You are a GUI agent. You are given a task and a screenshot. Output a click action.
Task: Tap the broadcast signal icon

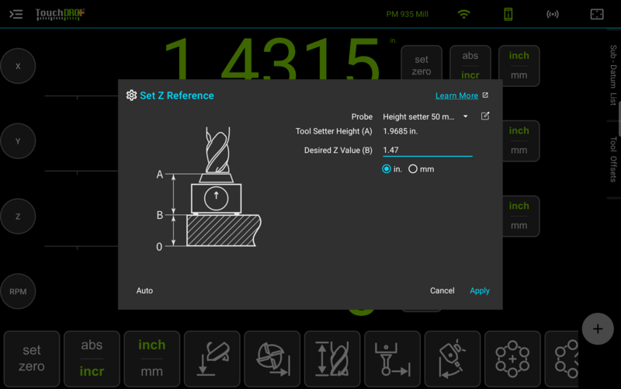pyautogui.click(x=553, y=14)
